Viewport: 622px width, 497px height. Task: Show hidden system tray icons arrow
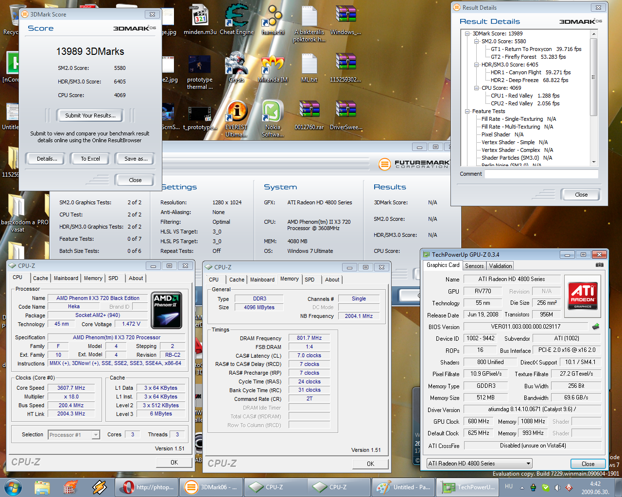tap(522, 487)
